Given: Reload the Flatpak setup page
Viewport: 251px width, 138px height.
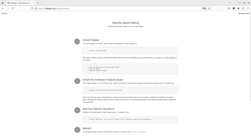Looking at the screenshot, I should (13, 8).
